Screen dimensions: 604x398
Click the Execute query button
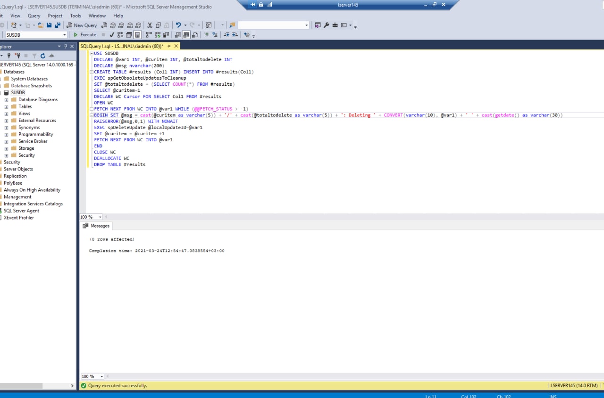tap(85, 35)
